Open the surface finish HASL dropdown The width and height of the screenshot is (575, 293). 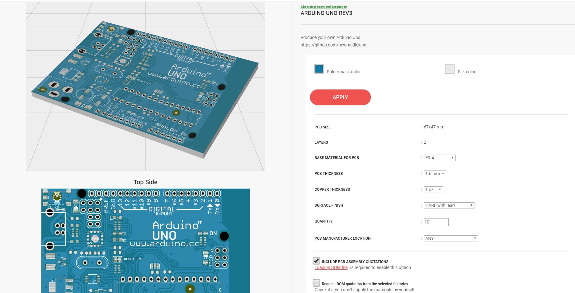pos(448,205)
